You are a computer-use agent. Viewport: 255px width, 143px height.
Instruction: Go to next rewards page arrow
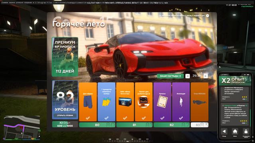coord(206,76)
